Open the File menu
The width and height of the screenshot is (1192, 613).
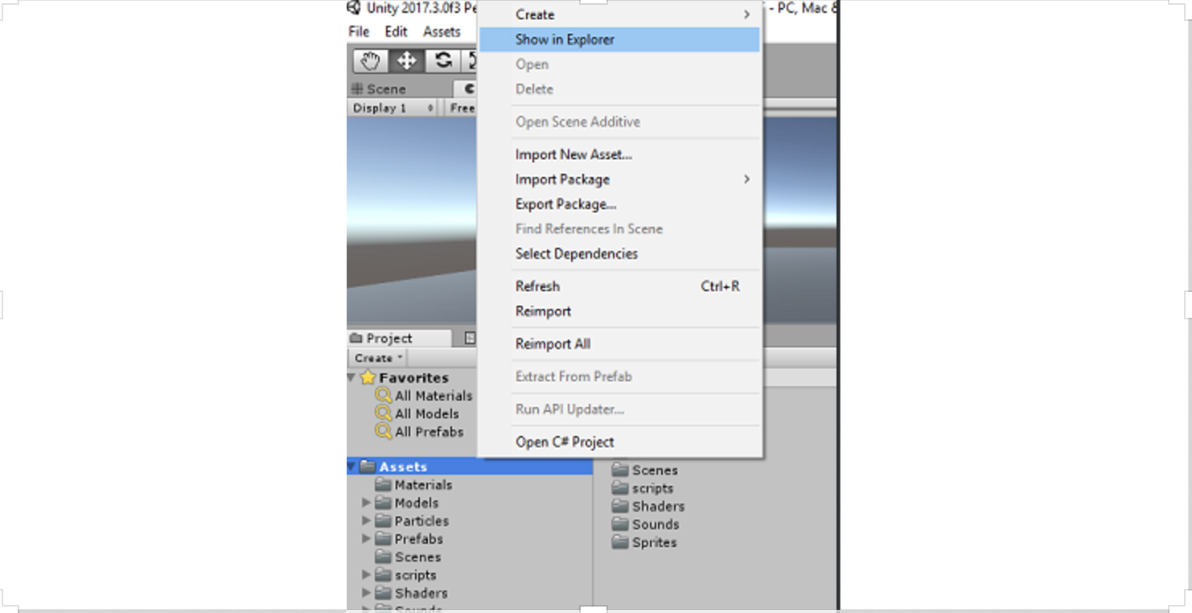click(x=359, y=31)
